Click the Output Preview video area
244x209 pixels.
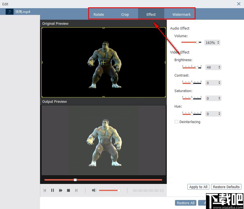pyautogui.click(x=103, y=140)
